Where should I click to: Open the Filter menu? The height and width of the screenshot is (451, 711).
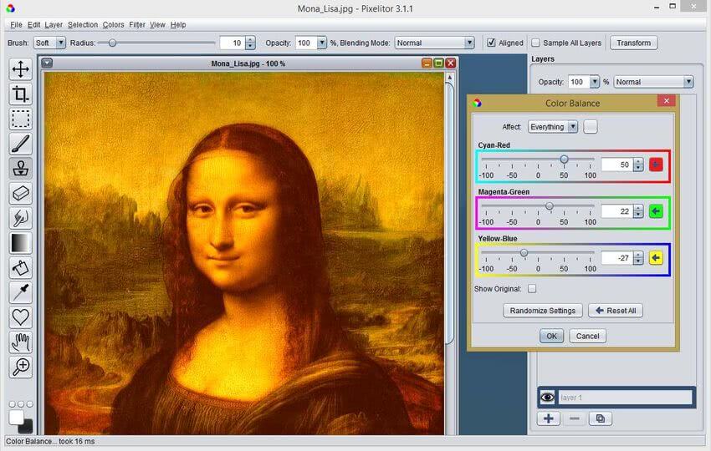pos(137,24)
